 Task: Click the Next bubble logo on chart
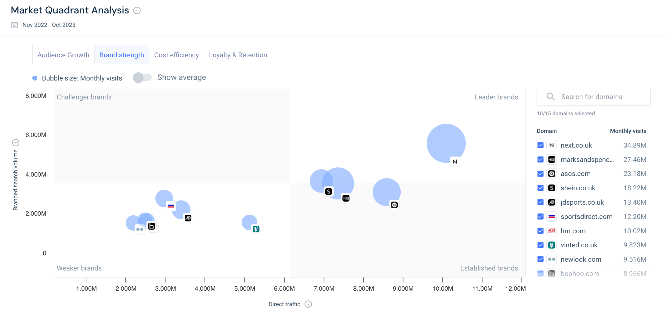[x=455, y=162]
